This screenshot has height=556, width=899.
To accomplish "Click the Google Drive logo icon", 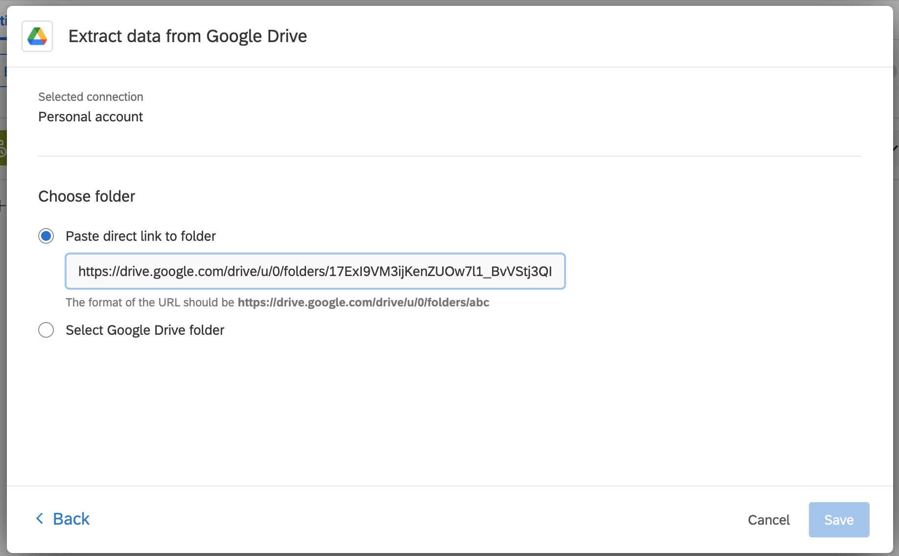I will click(x=37, y=36).
